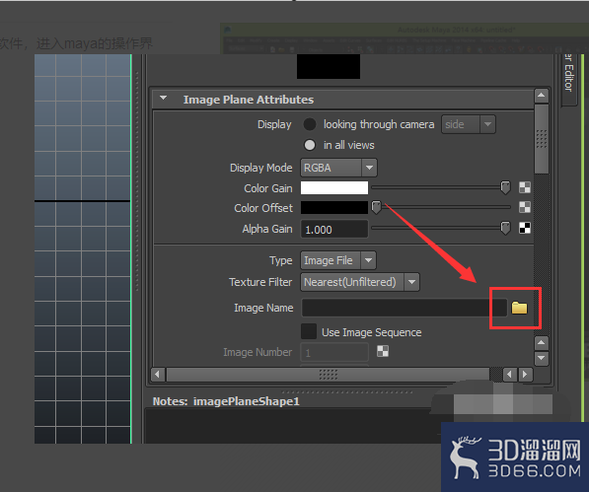Collapse the Image Plane Attributes section

[x=163, y=99]
